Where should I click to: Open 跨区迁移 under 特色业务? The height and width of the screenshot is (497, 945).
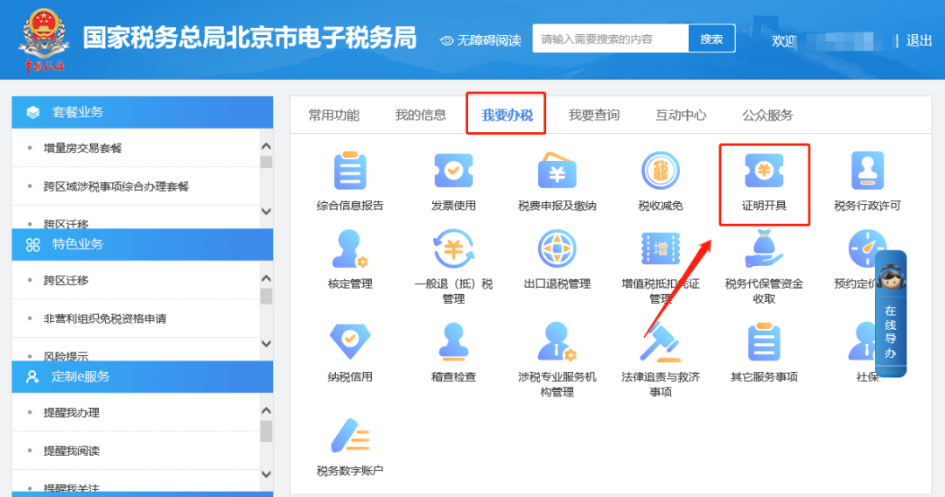[x=66, y=281]
